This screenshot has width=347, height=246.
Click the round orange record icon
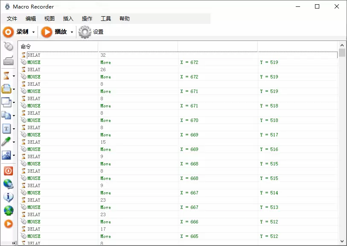8,32
